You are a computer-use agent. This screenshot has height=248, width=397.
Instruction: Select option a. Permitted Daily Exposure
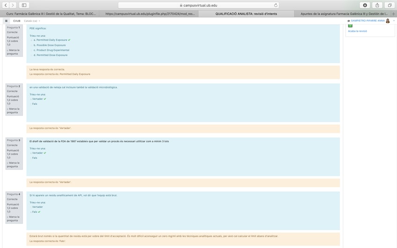click(x=32, y=40)
